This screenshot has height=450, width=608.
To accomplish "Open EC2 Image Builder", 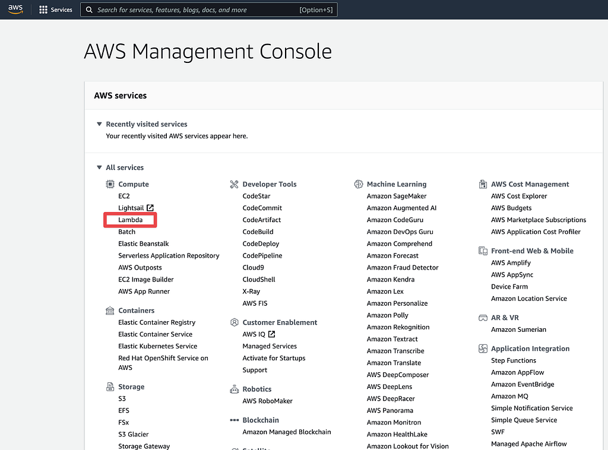I will (x=146, y=280).
